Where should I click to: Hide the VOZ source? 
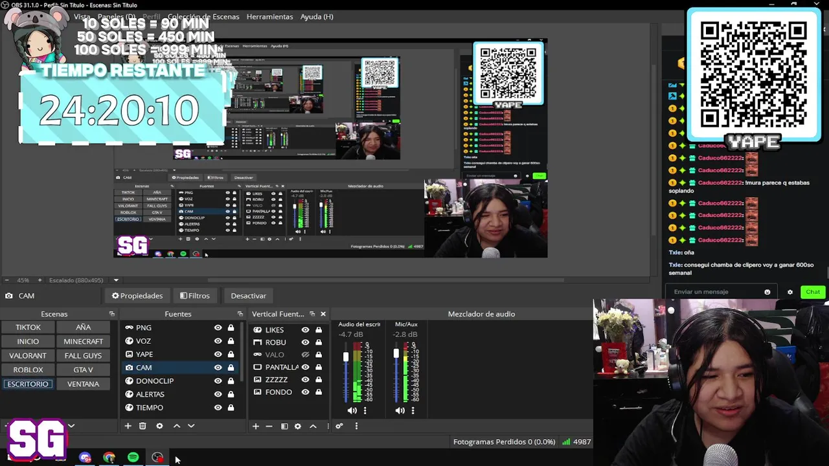pyautogui.click(x=218, y=341)
